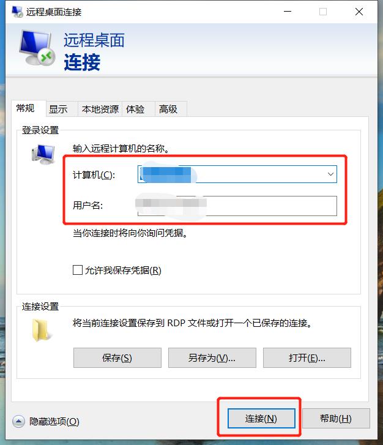Open a saved connection with 打开(E)...
Viewport: 383px width, 445px height.
(x=307, y=358)
